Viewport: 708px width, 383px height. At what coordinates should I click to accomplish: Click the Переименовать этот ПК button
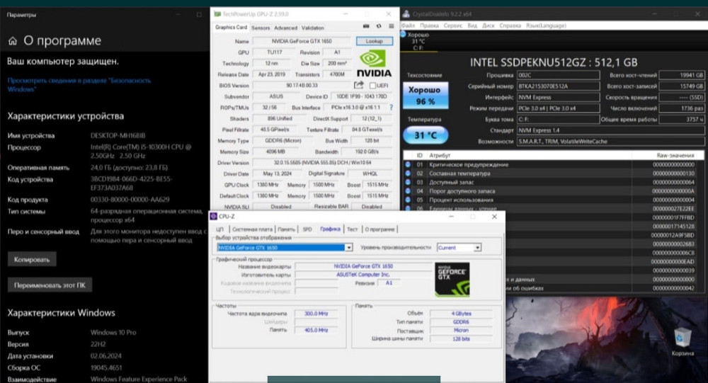(x=50, y=285)
